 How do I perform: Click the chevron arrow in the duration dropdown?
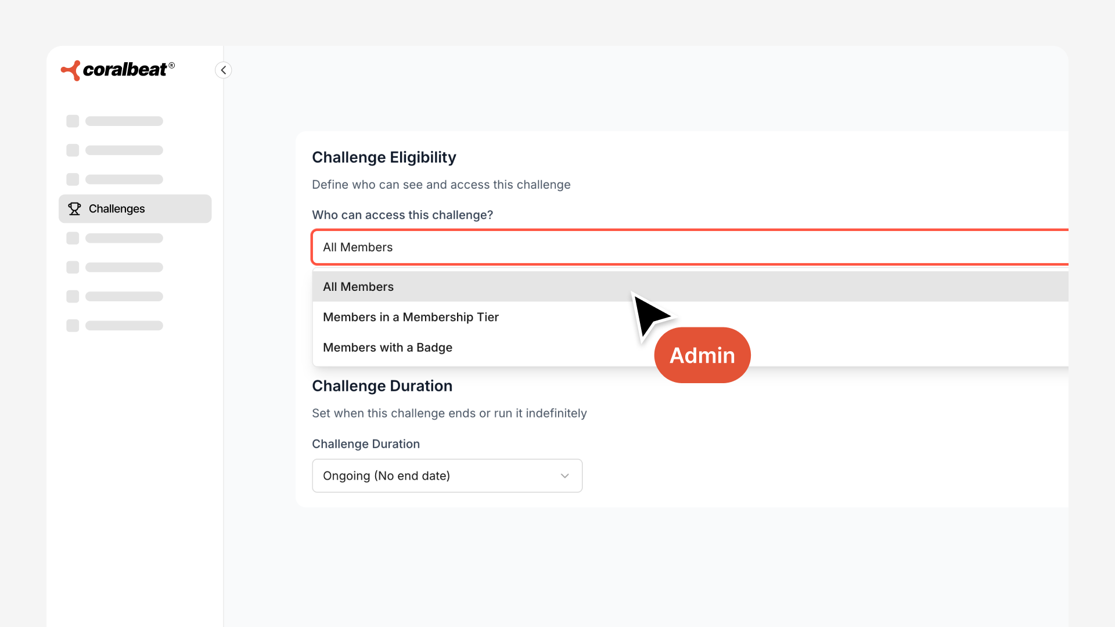pyautogui.click(x=564, y=476)
